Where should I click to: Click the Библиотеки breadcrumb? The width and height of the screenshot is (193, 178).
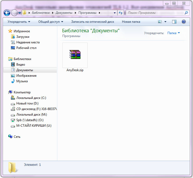coord(41,13)
